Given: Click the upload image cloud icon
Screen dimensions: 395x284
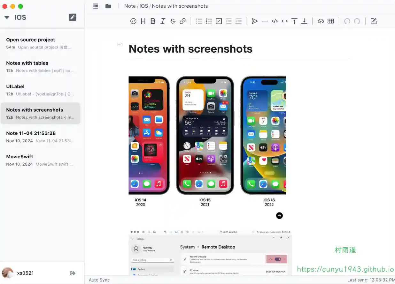Looking at the screenshot, I should (321, 21).
